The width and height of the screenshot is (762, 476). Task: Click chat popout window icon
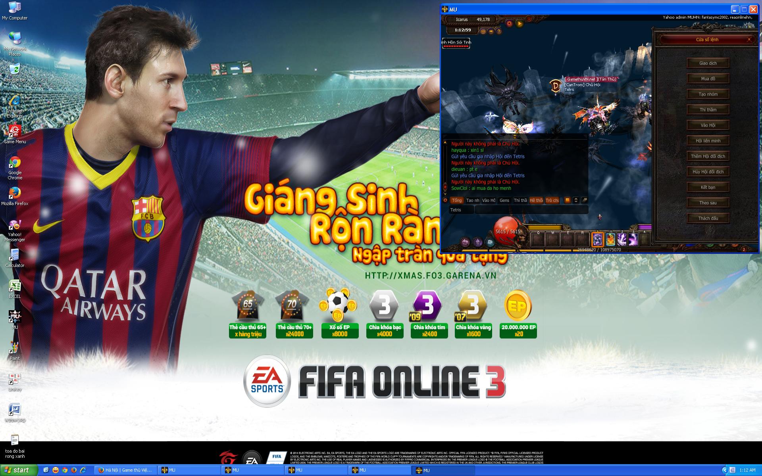click(x=584, y=200)
